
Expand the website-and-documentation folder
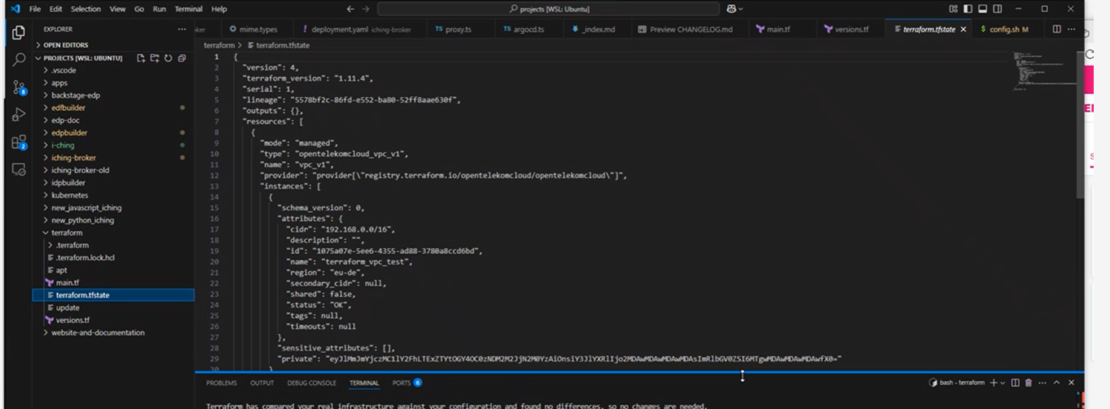[x=97, y=333]
